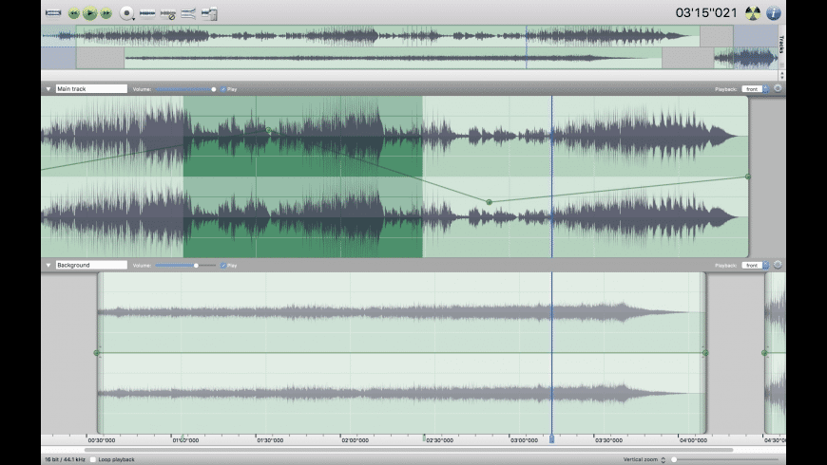
Task: Edit the Background track name field
Action: pyautogui.click(x=91, y=265)
